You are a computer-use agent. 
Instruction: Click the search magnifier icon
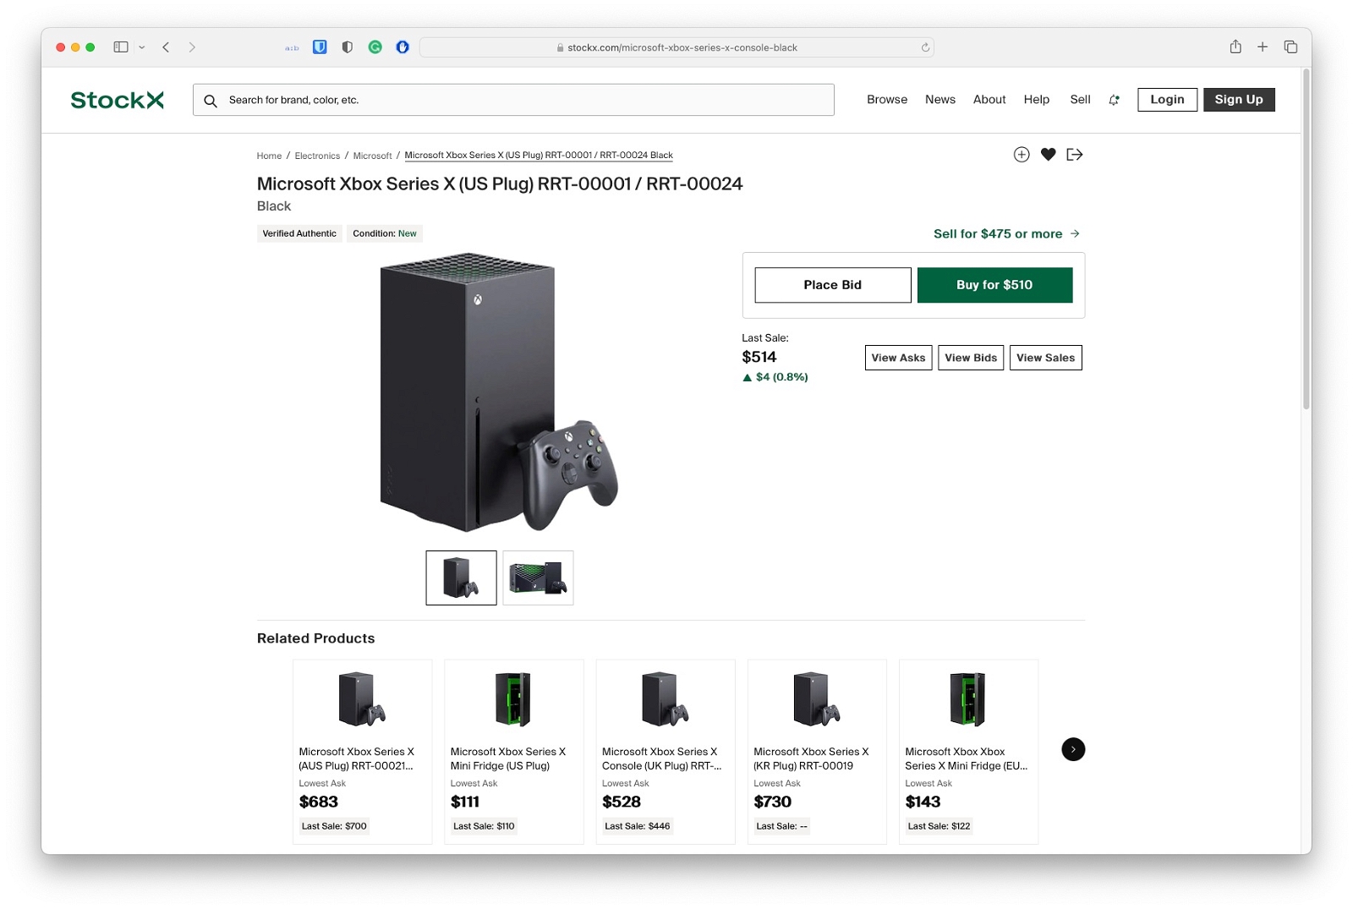pyautogui.click(x=211, y=101)
